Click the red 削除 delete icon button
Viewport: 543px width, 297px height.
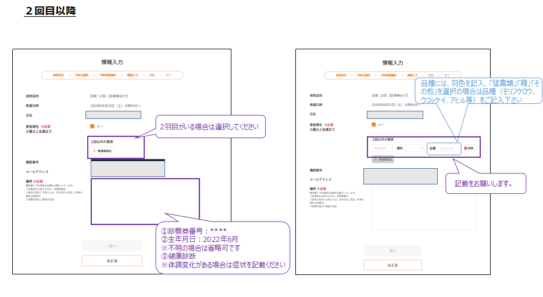469,148
